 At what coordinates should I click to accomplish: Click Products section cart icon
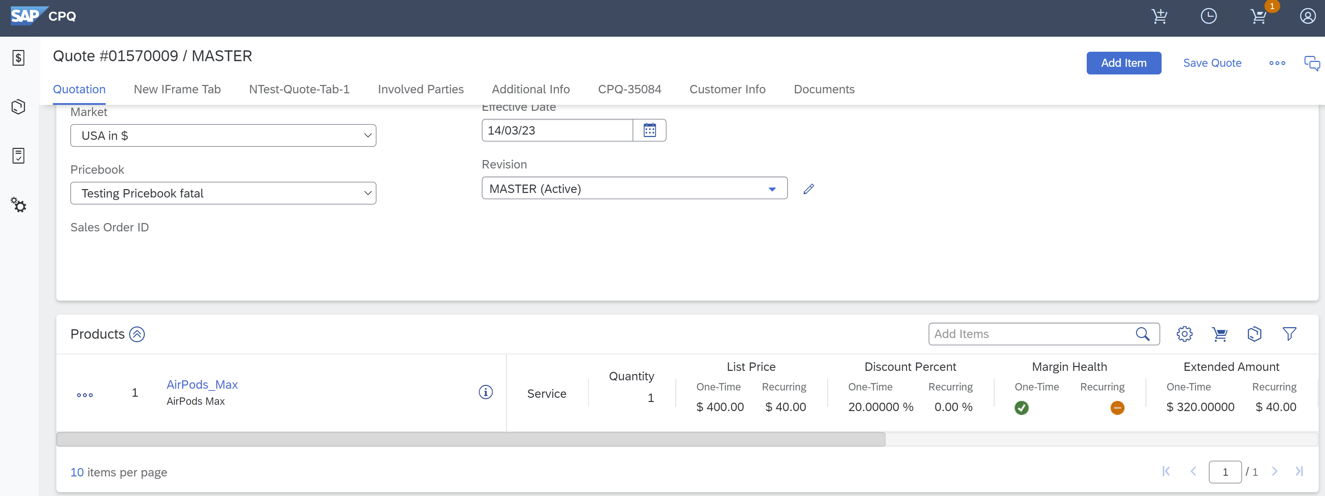[1220, 334]
